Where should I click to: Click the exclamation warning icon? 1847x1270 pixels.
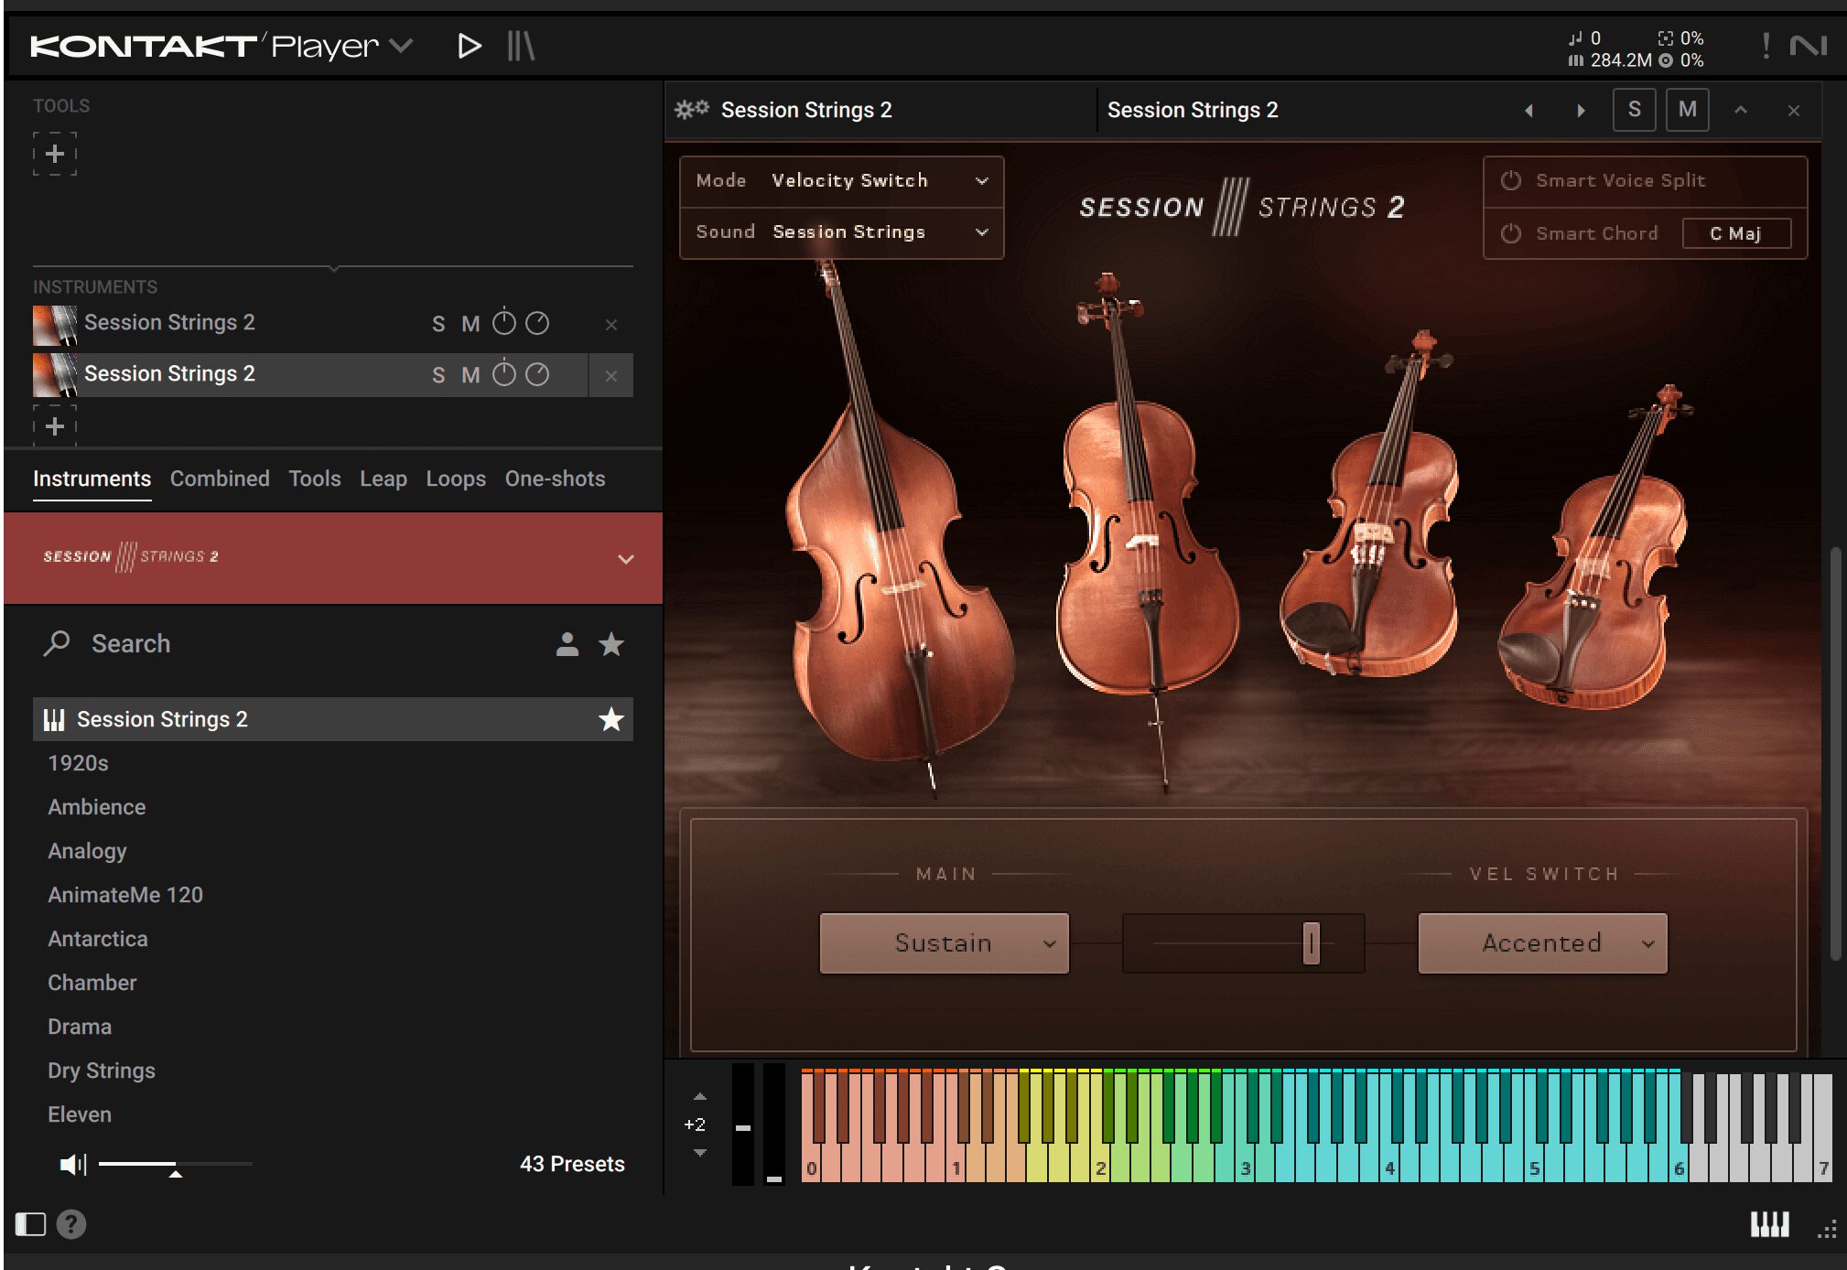pyautogui.click(x=1766, y=45)
